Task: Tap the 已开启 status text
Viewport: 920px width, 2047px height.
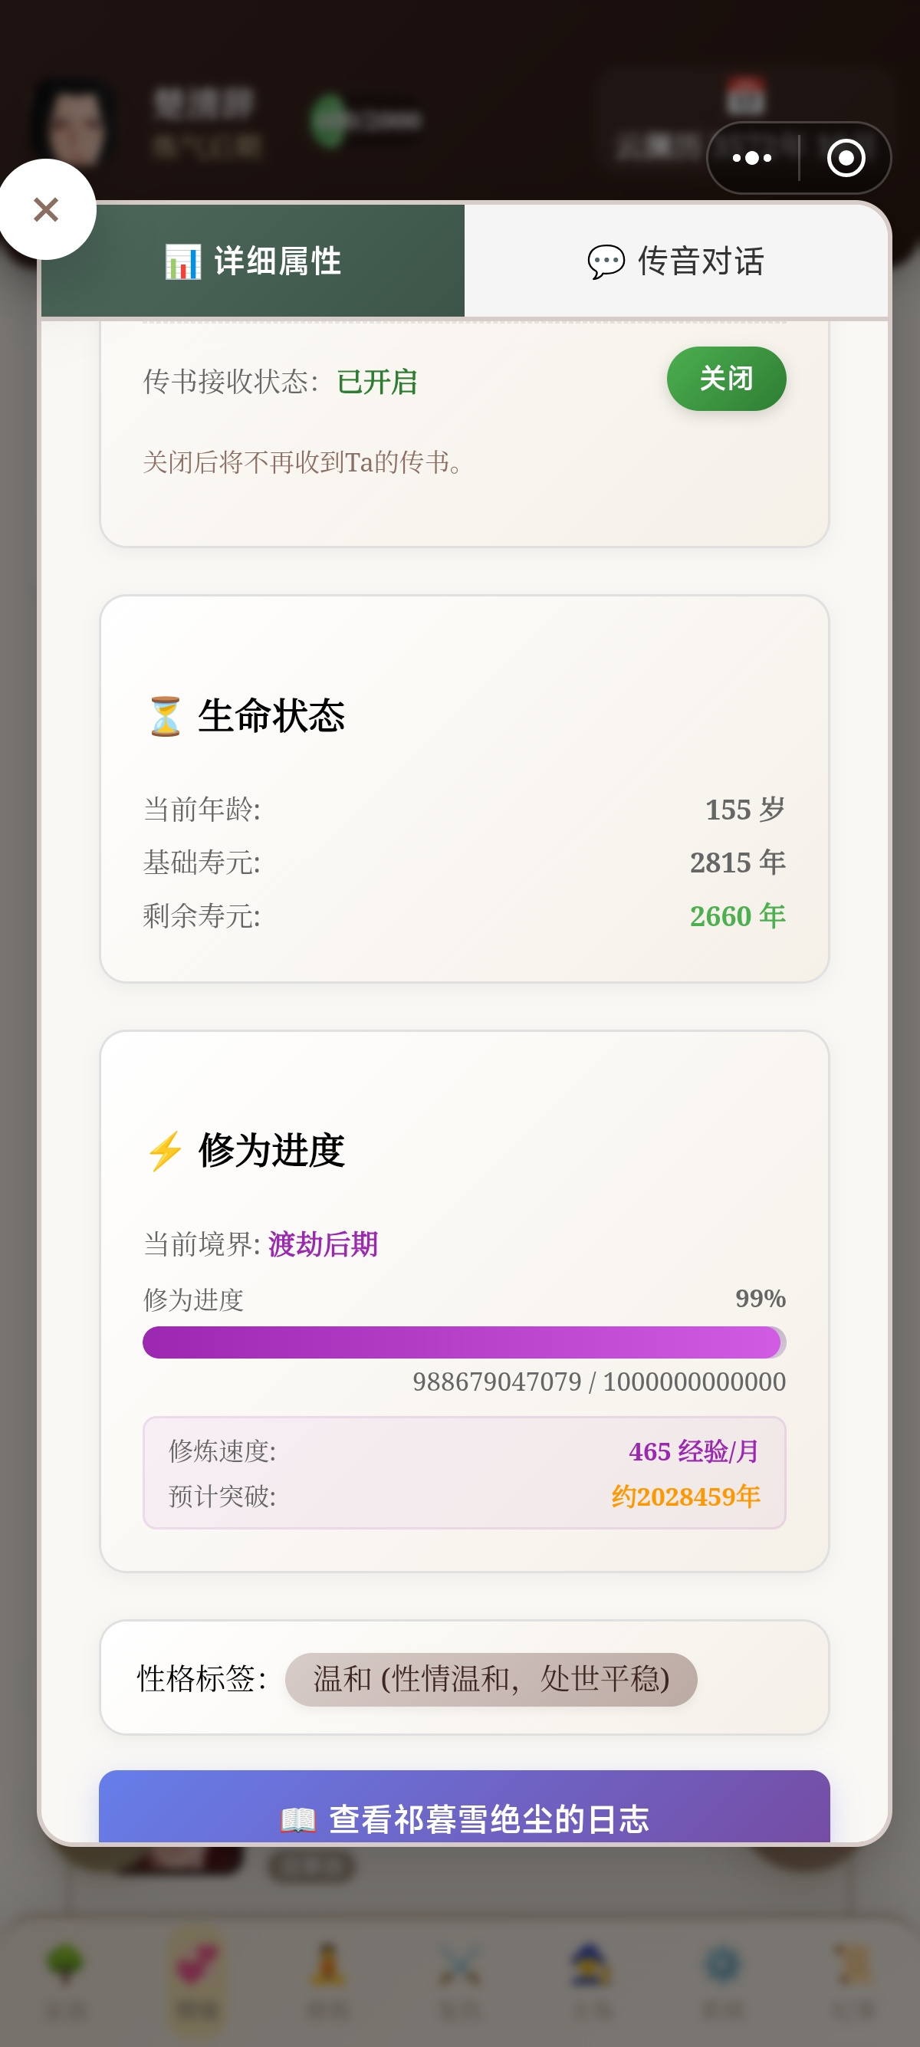Action: (377, 383)
